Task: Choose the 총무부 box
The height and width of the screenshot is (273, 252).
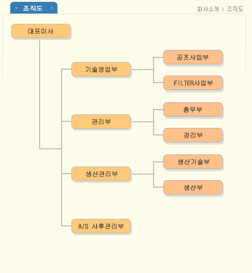Action: click(x=193, y=110)
